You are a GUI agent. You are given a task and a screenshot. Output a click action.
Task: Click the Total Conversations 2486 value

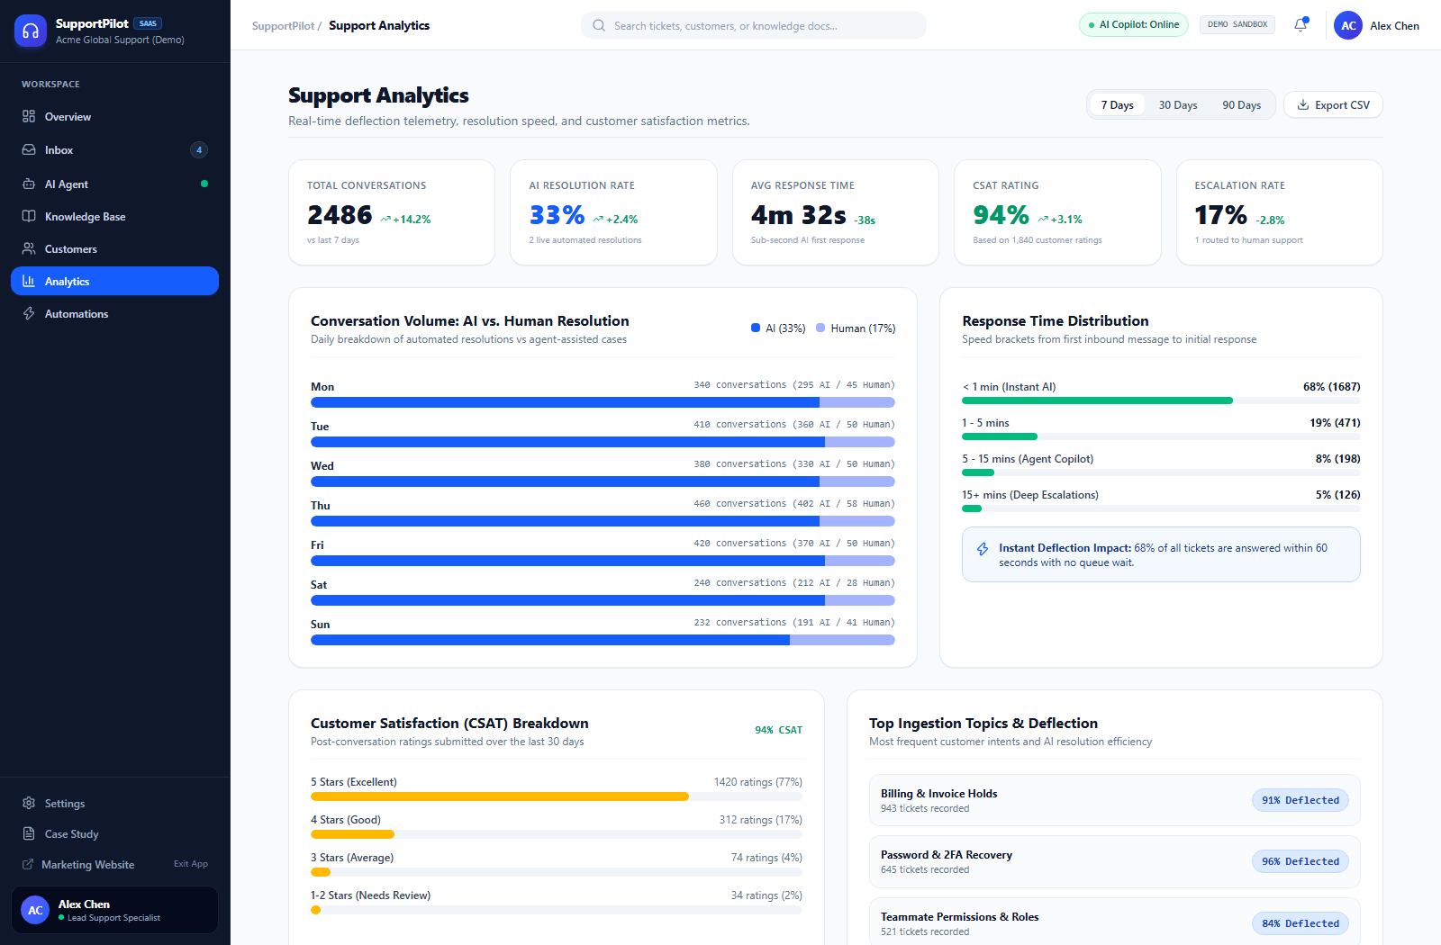(340, 215)
